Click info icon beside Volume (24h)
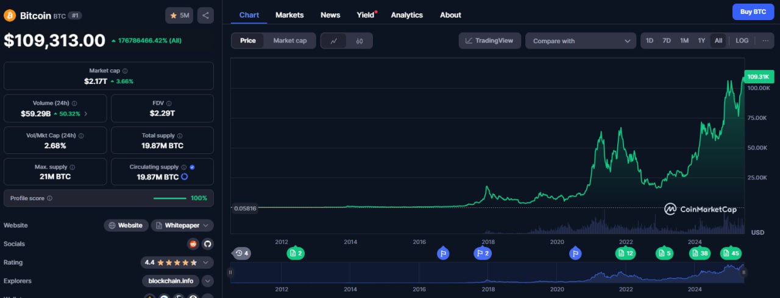Viewport: 780px width, 298px height. coord(74,103)
